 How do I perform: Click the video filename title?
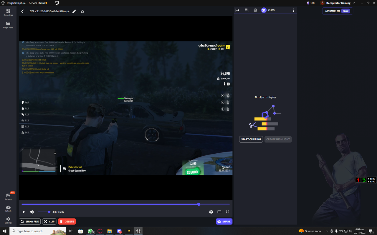point(49,11)
